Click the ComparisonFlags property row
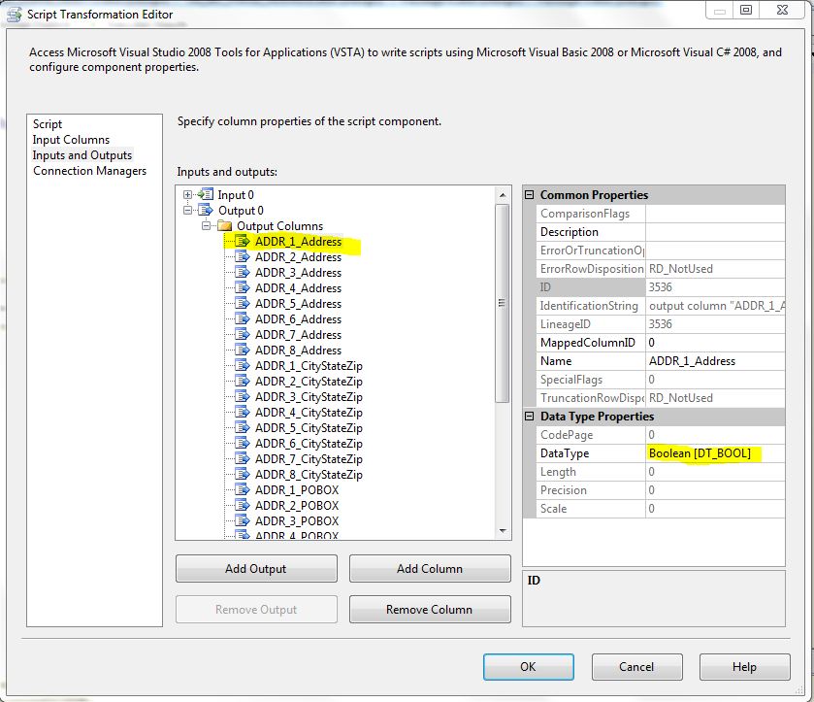The height and width of the screenshot is (702, 814). tap(661, 214)
